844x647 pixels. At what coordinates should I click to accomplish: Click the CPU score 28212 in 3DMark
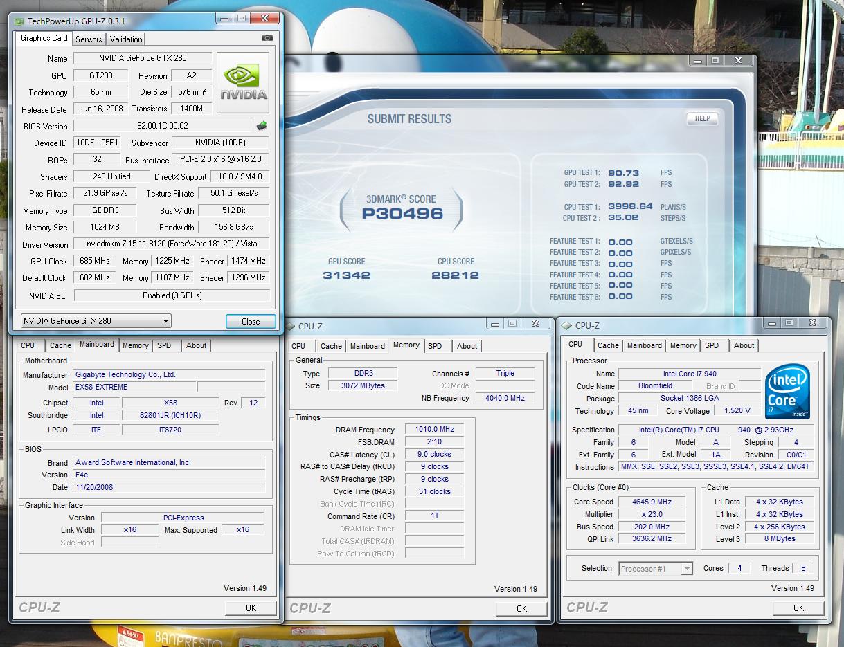click(456, 275)
